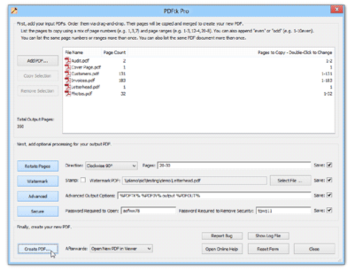The height and width of the screenshot is (270, 351).
Task: Toggle the Save checkbox for Watermark
Action: pyautogui.click(x=329, y=180)
